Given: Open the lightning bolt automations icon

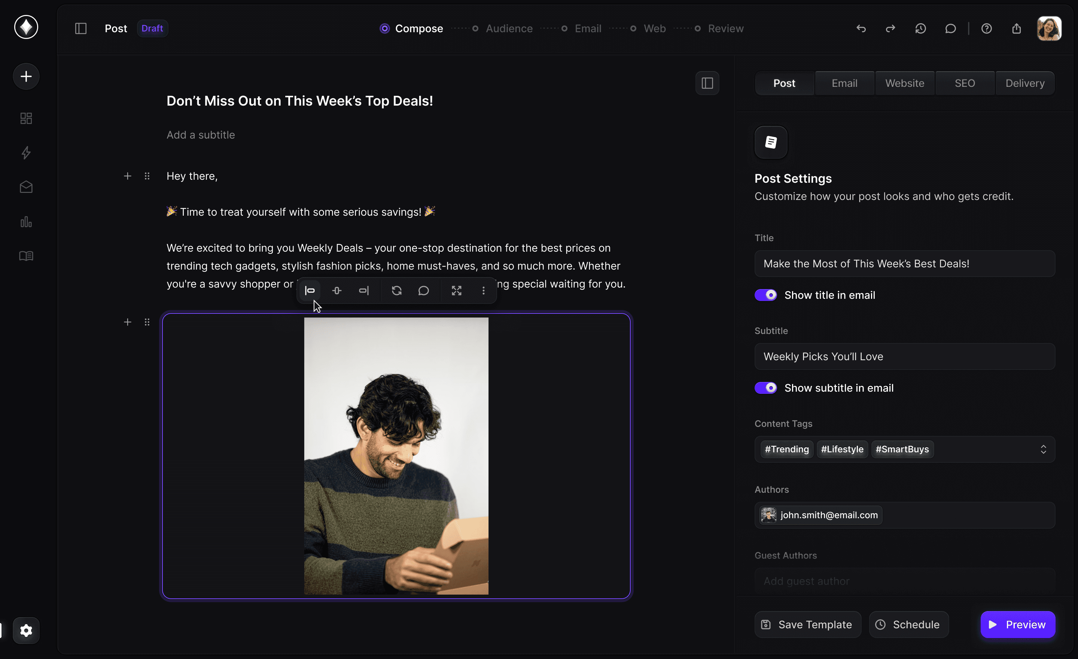Looking at the screenshot, I should [26, 153].
